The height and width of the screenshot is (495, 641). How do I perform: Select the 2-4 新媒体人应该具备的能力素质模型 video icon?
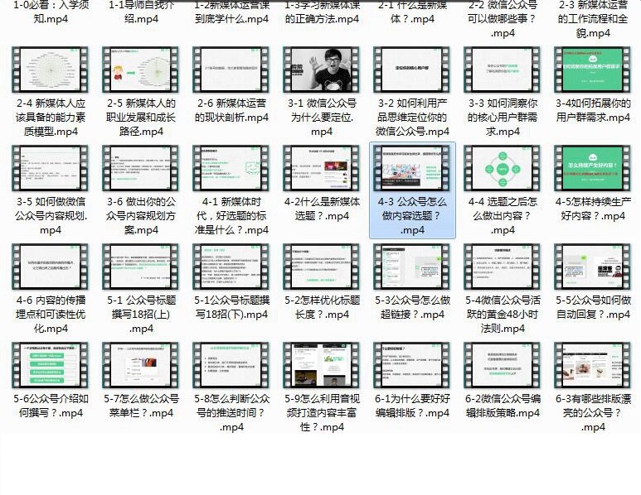pos(51,70)
